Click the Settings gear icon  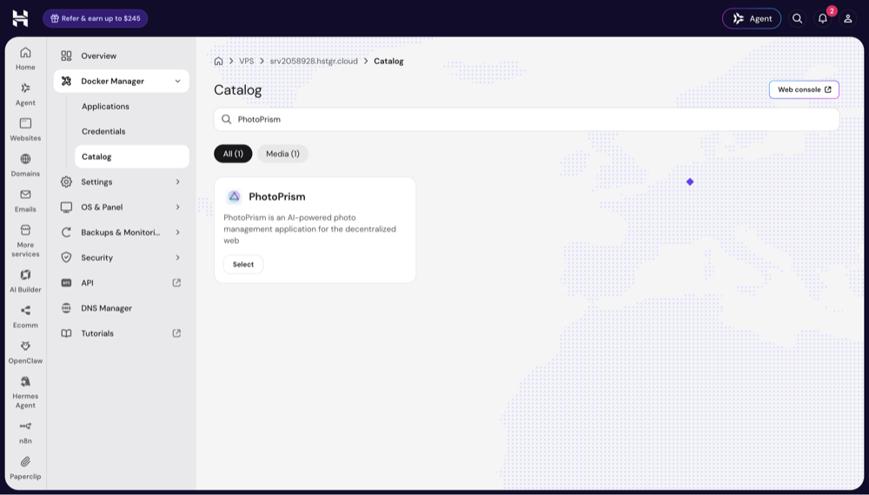point(67,181)
